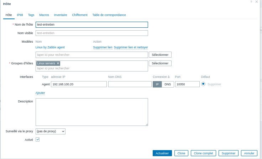This screenshot has height=159, width=262.
Task: Click into the Description text area
Action: pos(91,112)
